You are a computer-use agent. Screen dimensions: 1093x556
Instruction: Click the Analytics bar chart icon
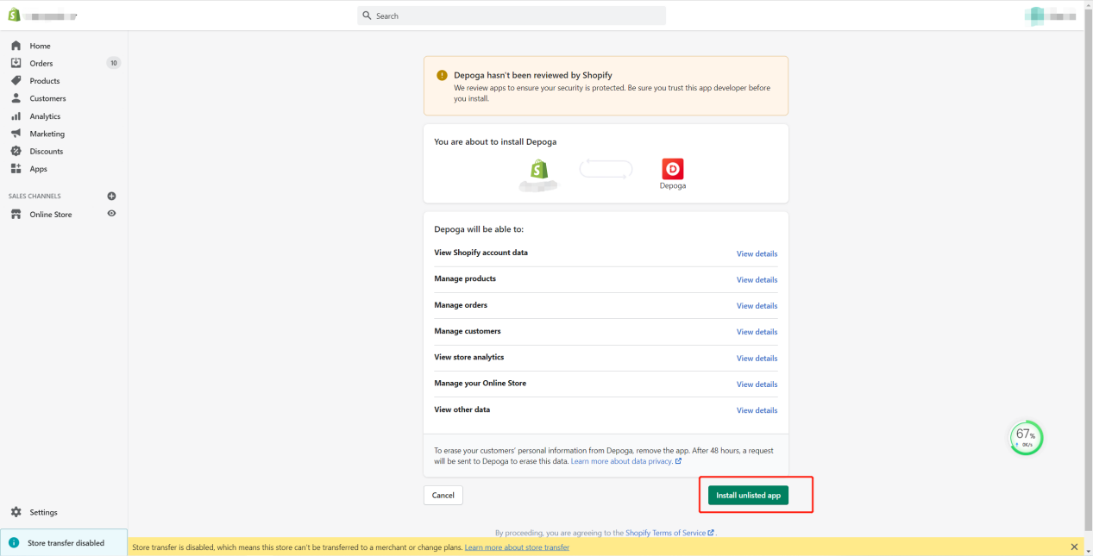pos(16,116)
